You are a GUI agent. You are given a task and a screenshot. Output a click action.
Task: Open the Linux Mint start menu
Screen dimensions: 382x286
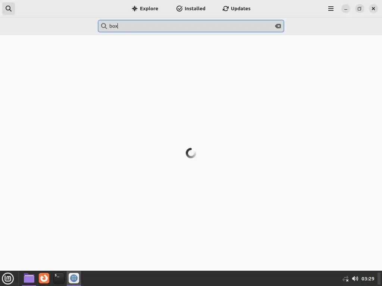click(8, 279)
